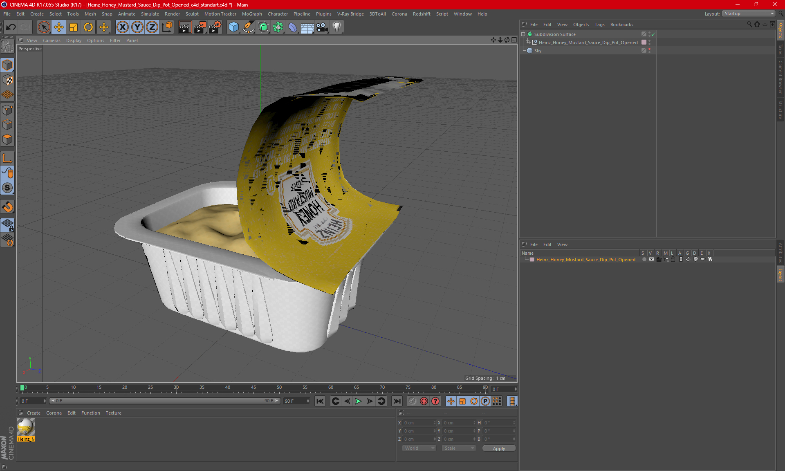The image size is (785, 471).
Task: Add a Subdivision Surface generator
Action: point(263,27)
